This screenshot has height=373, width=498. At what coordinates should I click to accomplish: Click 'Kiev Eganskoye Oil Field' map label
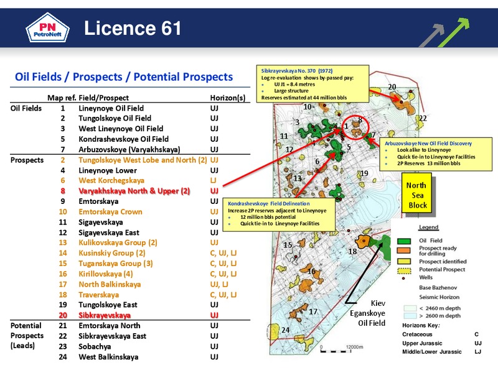(368, 313)
